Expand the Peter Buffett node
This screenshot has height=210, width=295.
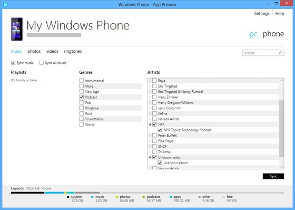pyautogui.click(x=150, y=136)
